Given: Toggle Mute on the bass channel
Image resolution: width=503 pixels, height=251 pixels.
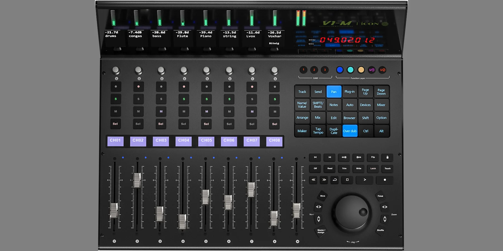Looking at the screenshot, I should (x=161, y=112).
